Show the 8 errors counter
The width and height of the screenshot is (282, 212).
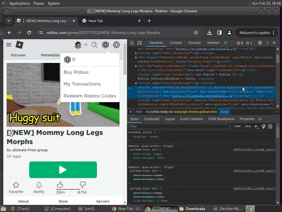coord(240,43)
